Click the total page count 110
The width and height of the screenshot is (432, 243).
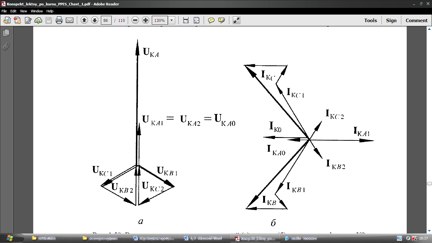[x=122, y=20]
